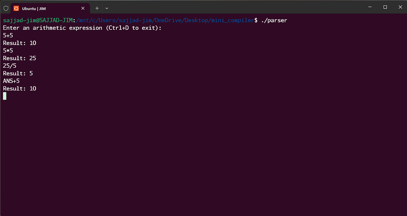
Task: Maximize the terminal window
Action: (385, 7)
